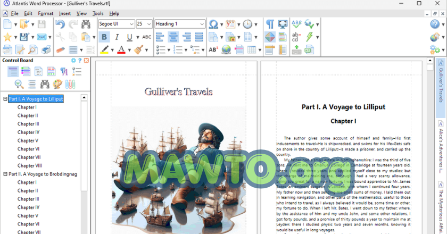Print the document with printer icon
This screenshot has width=447, height=234.
(46, 50)
